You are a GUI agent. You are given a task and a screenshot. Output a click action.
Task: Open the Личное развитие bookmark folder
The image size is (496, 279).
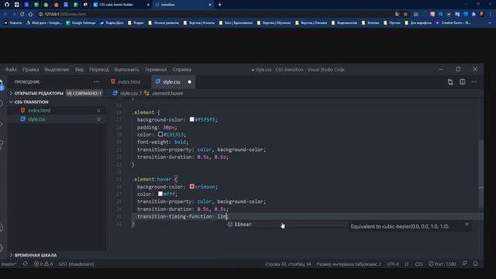[x=164, y=22]
